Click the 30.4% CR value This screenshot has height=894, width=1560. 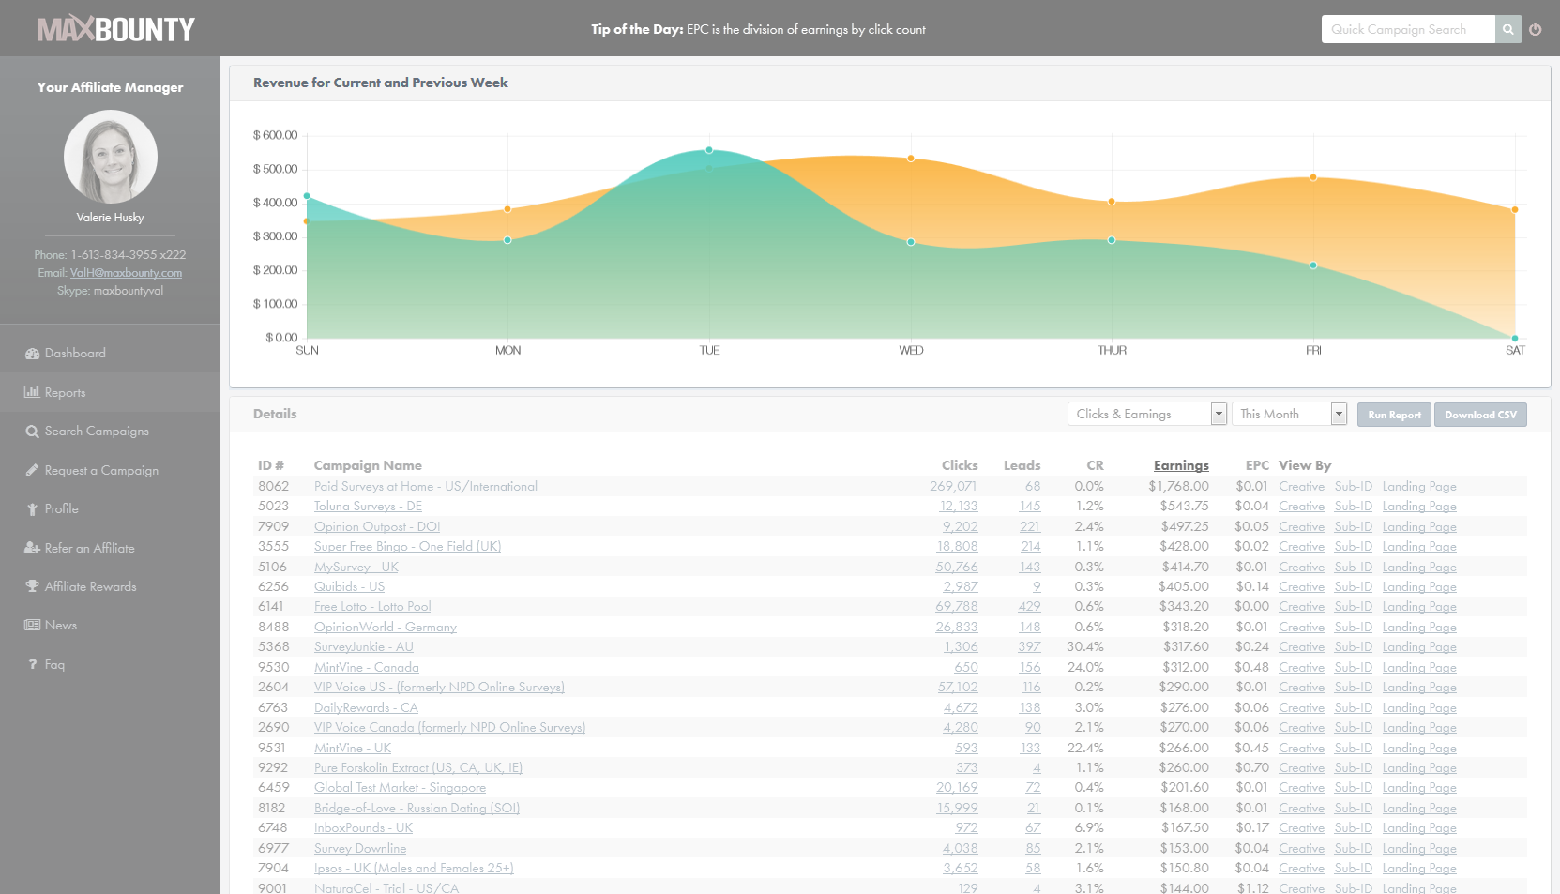1085,646
